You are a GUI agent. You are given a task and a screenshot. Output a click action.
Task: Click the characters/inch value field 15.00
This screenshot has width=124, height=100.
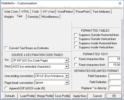[114, 65]
